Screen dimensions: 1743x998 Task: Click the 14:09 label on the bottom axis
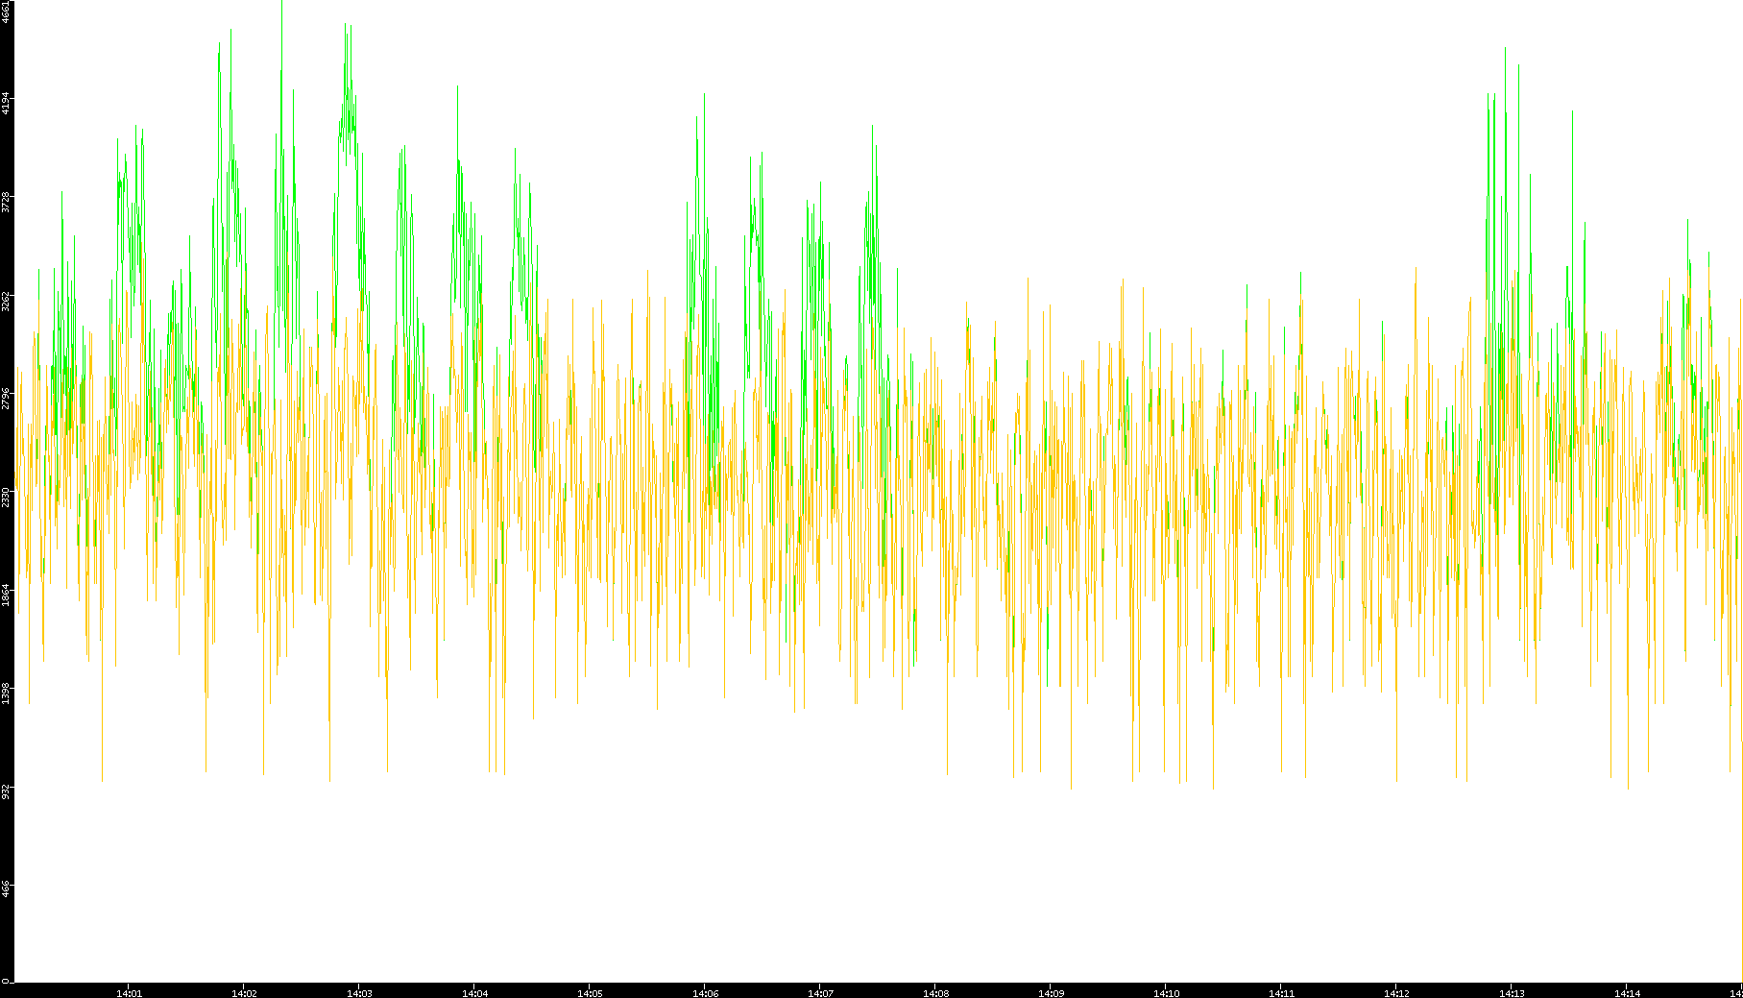click(1051, 993)
